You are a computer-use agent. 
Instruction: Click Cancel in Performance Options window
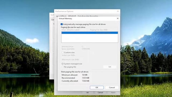pyautogui.click(x=100, y=93)
